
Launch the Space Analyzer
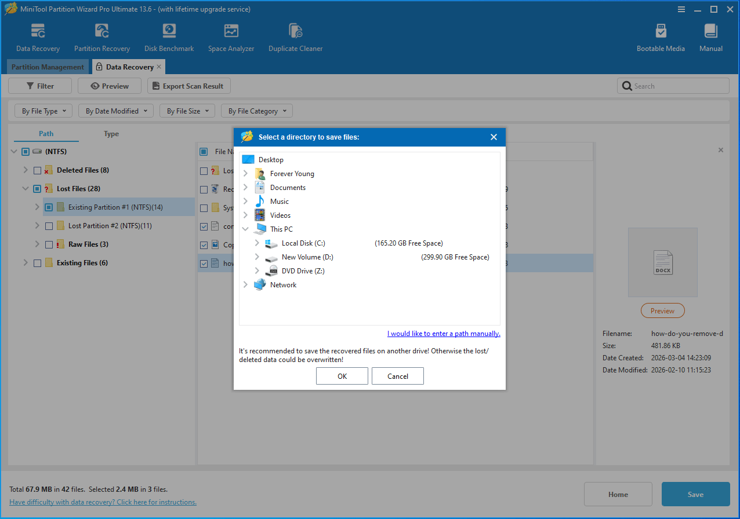(231, 35)
